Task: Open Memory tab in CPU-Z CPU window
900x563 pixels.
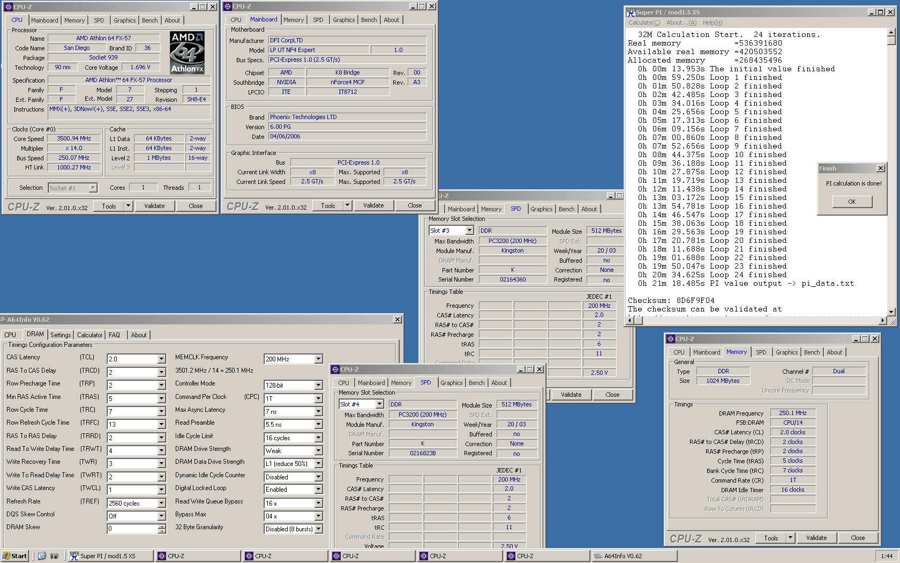Action: tap(74, 20)
